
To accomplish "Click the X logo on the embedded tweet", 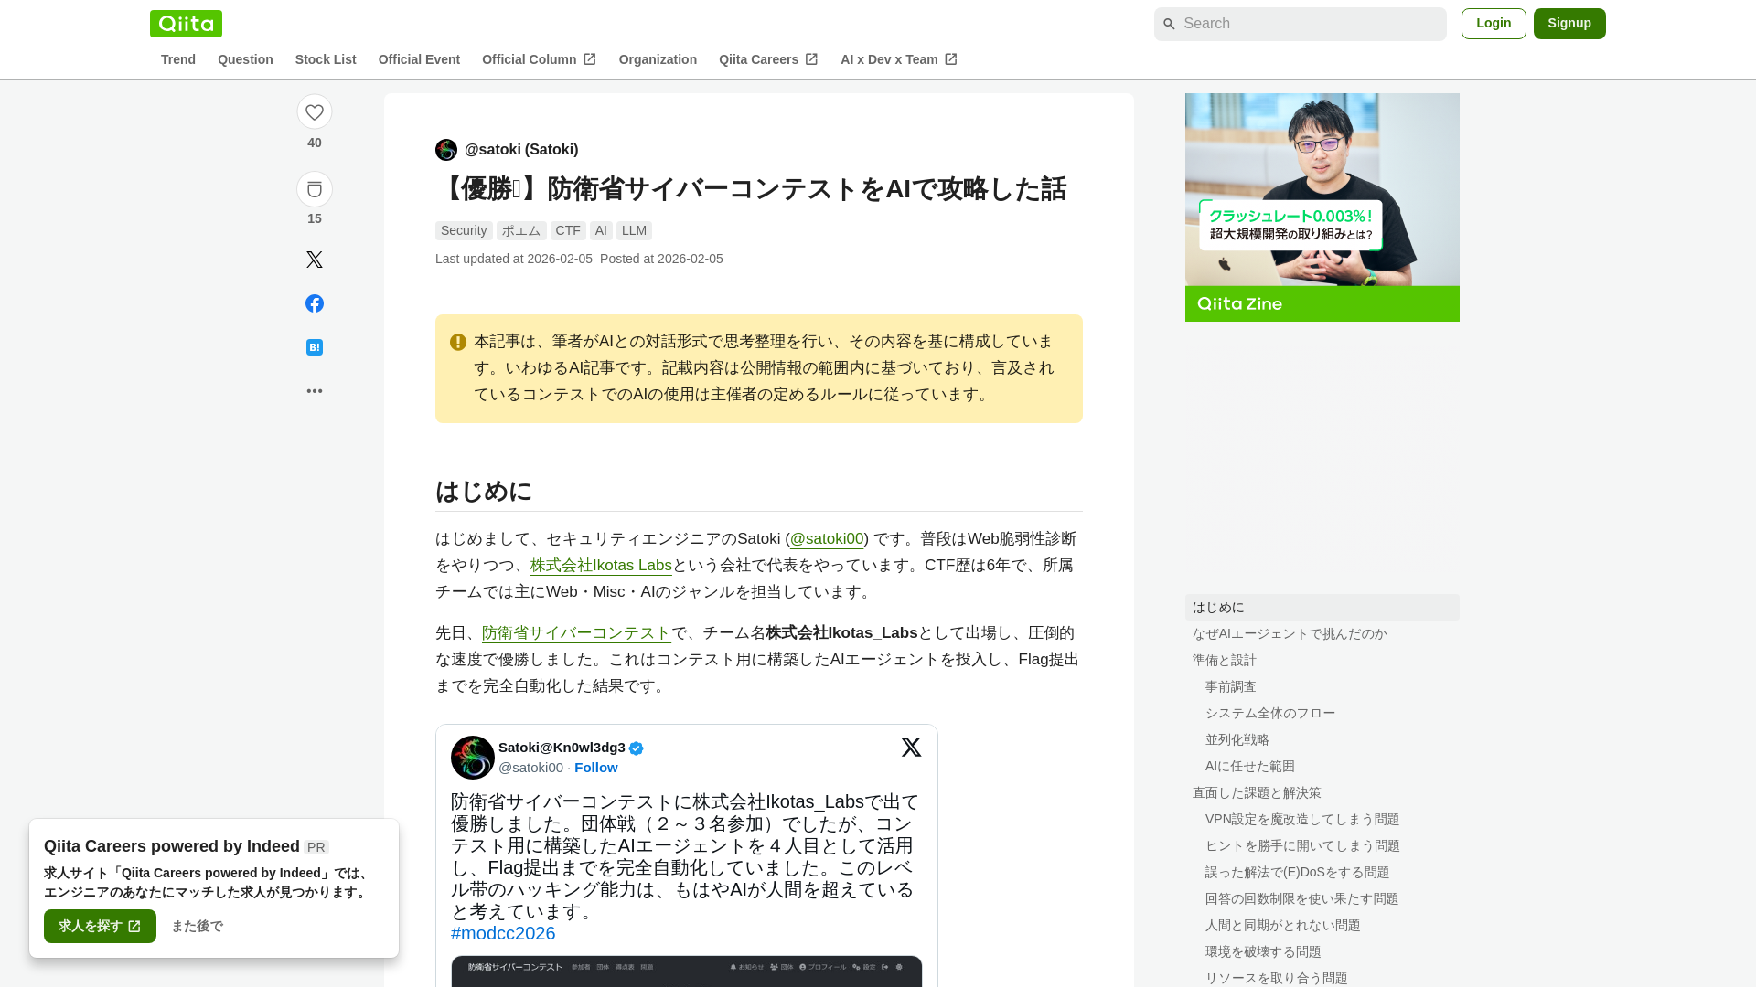I will [911, 747].
